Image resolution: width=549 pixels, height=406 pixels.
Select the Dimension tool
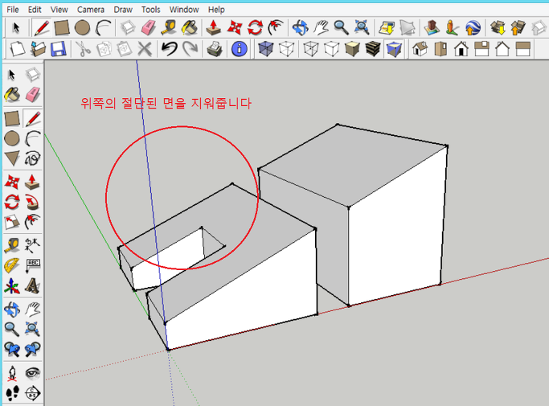coord(33,245)
